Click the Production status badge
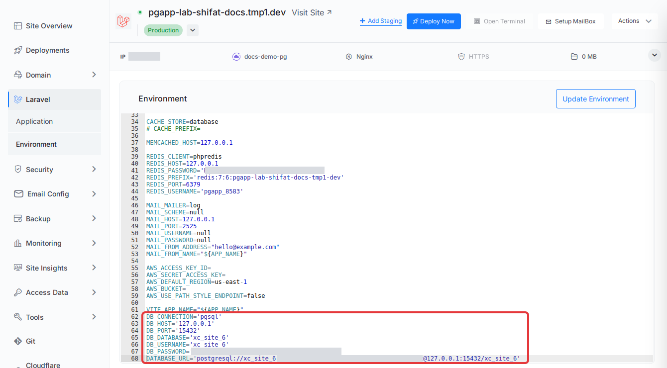 163,30
